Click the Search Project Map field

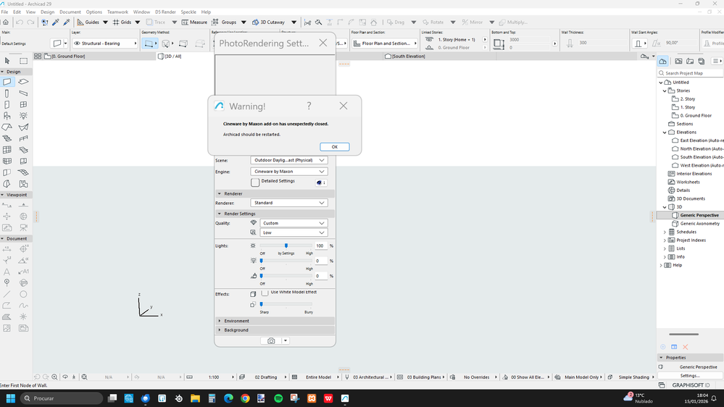[x=690, y=73]
